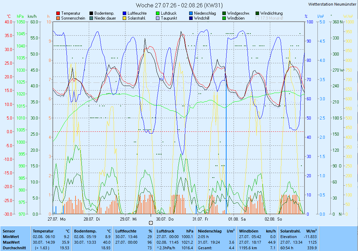Click the Luftfeuchte legend label

(x=137, y=14)
